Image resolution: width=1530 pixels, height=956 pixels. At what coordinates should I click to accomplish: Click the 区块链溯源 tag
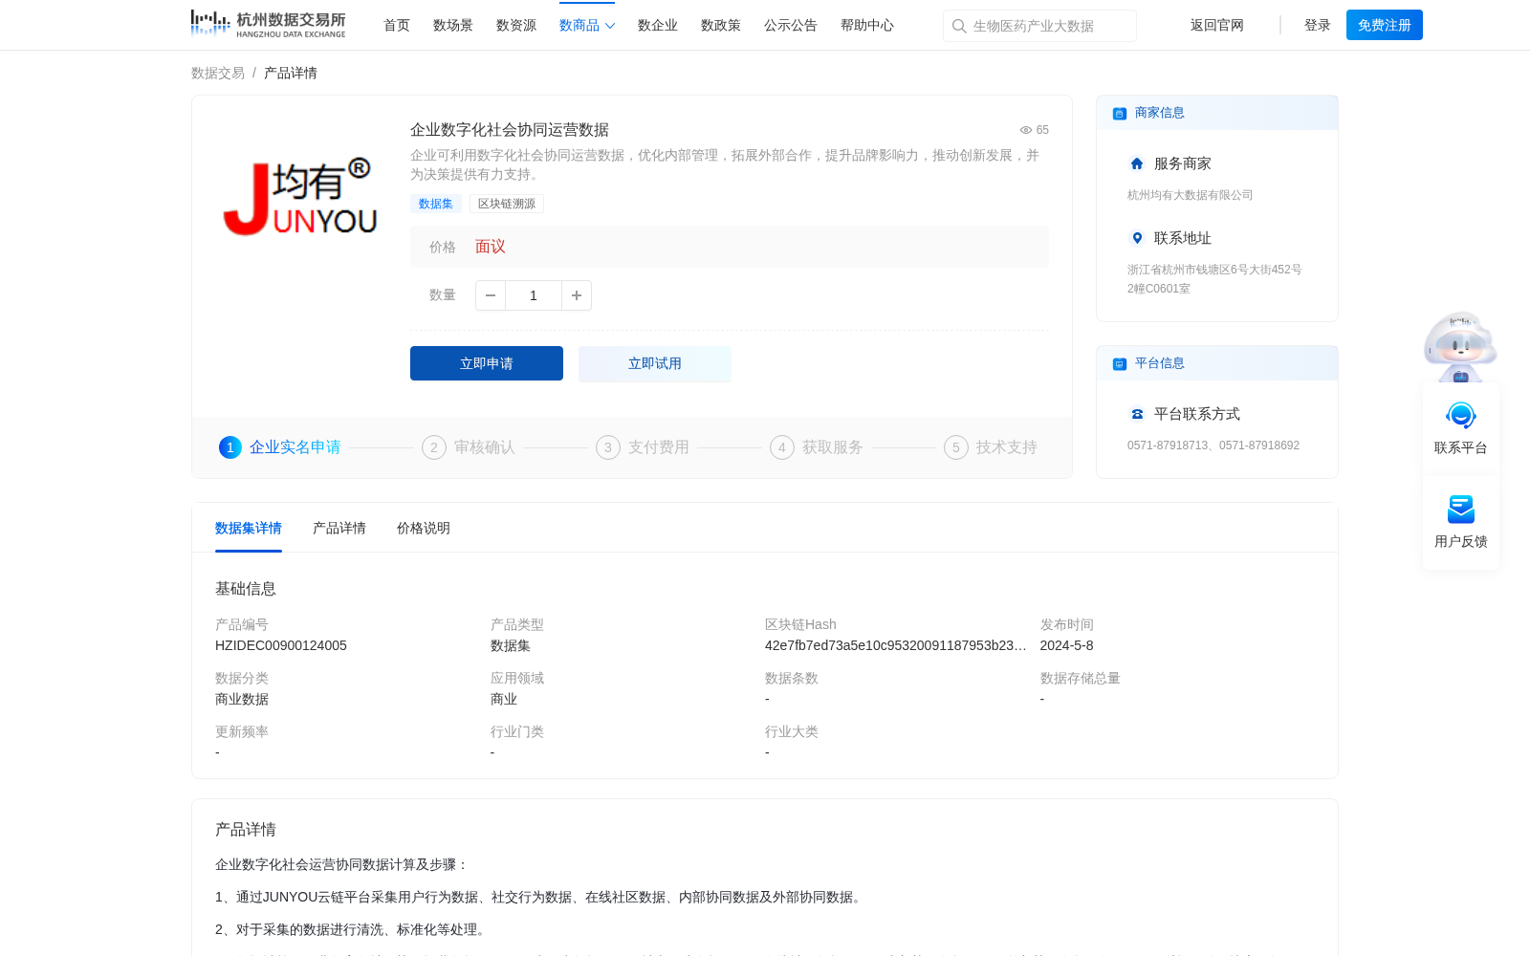coord(507,204)
